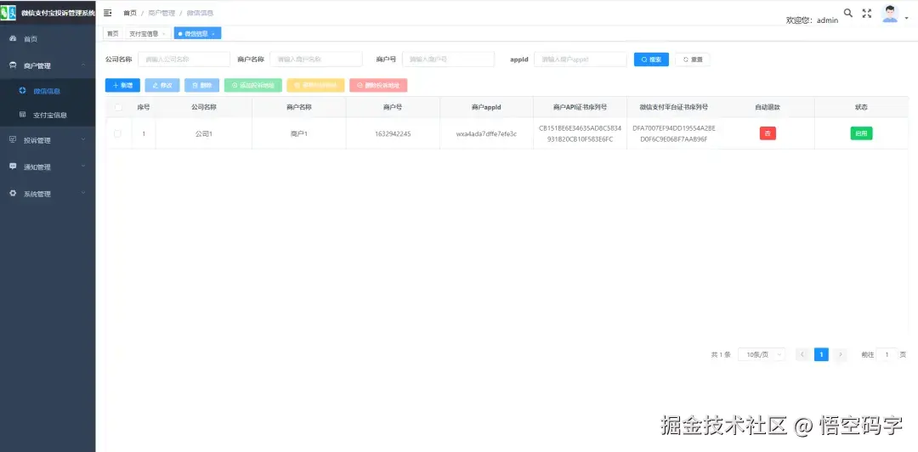Click the wxa4ada7dffe7efe3c appId cell
Image resolution: width=918 pixels, height=452 pixels.
(486, 133)
